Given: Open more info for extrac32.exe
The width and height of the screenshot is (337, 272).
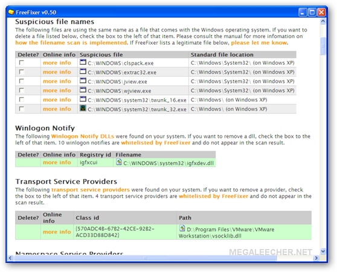Looking at the screenshot, I should click(x=57, y=72).
